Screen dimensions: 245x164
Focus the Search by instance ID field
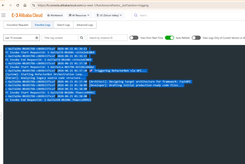107,38
